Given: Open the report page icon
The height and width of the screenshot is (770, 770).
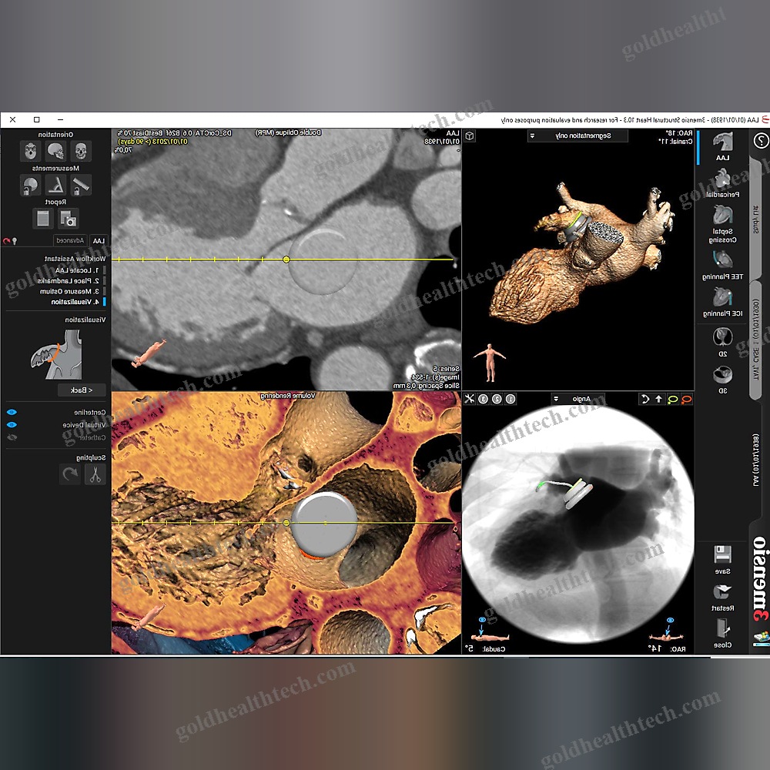Looking at the screenshot, I should pos(43,219).
